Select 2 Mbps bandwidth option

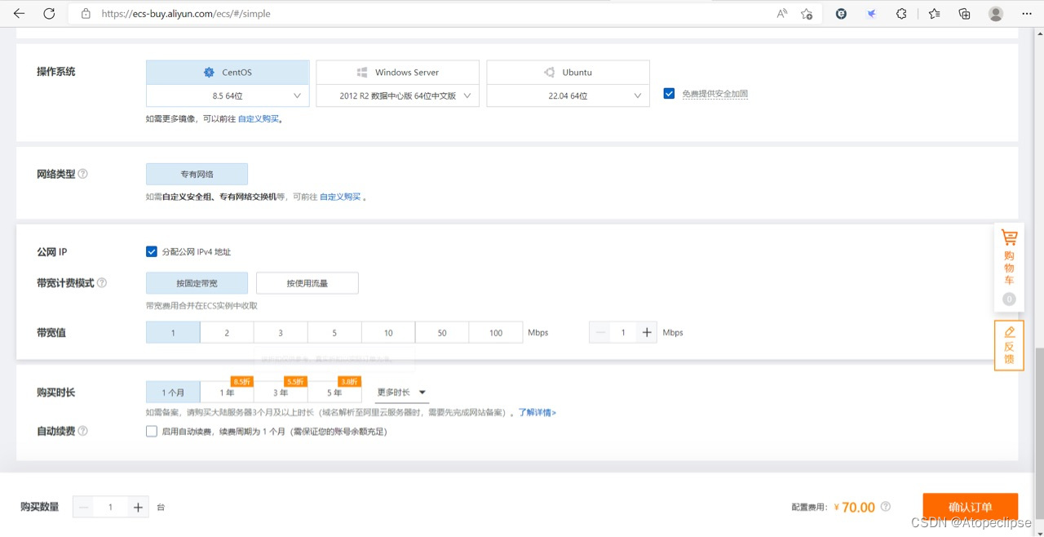point(227,332)
